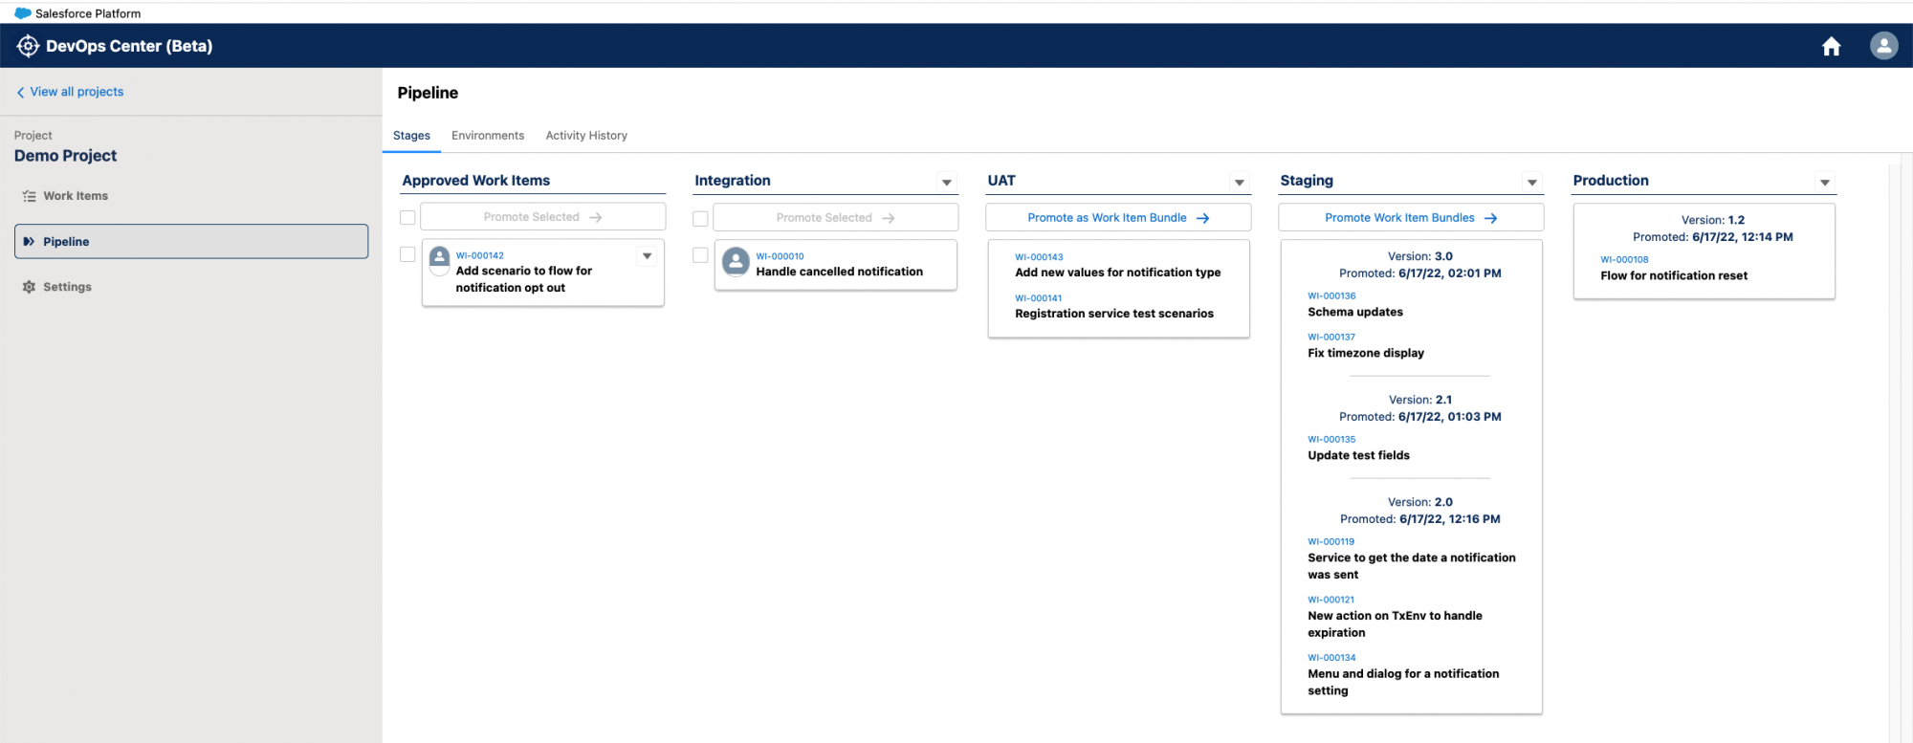Click the vertical scrollbar at right edge

pyautogui.click(x=1894, y=449)
